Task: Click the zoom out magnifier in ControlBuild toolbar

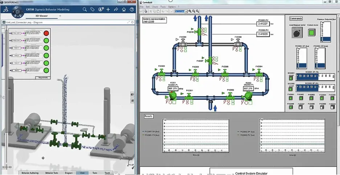Action: (x=194, y=11)
